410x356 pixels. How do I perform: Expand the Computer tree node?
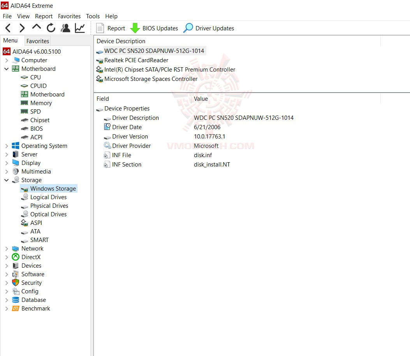point(7,60)
